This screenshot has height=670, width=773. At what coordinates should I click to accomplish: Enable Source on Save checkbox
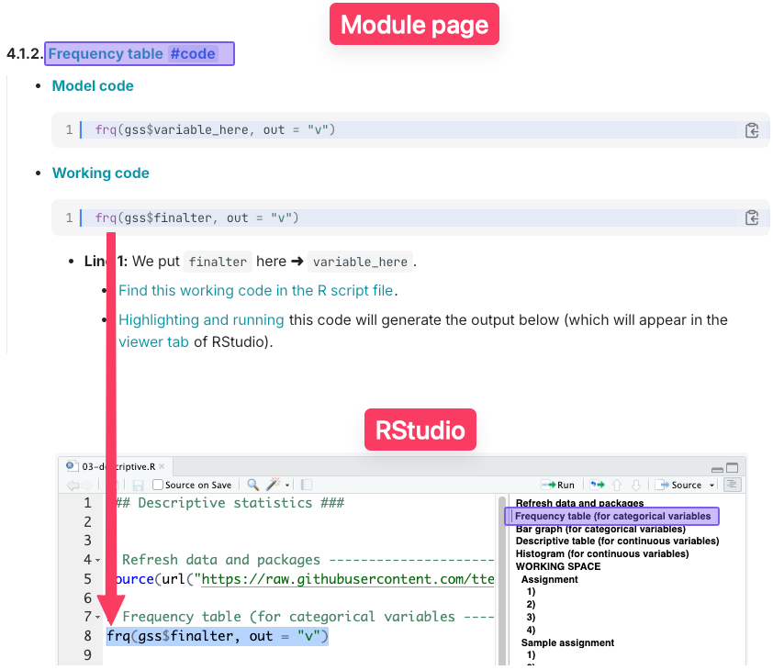point(158,485)
